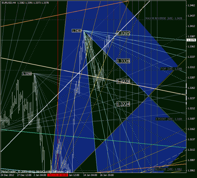Click the 27 Dec 12:00 time axis label
This screenshot has height=178, width=197.
[x=24, y=175]
